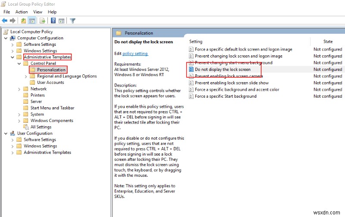Click the Computer Configuration node icon
Image resolution: width=345 pixels, height=217 pixels.
13,38
